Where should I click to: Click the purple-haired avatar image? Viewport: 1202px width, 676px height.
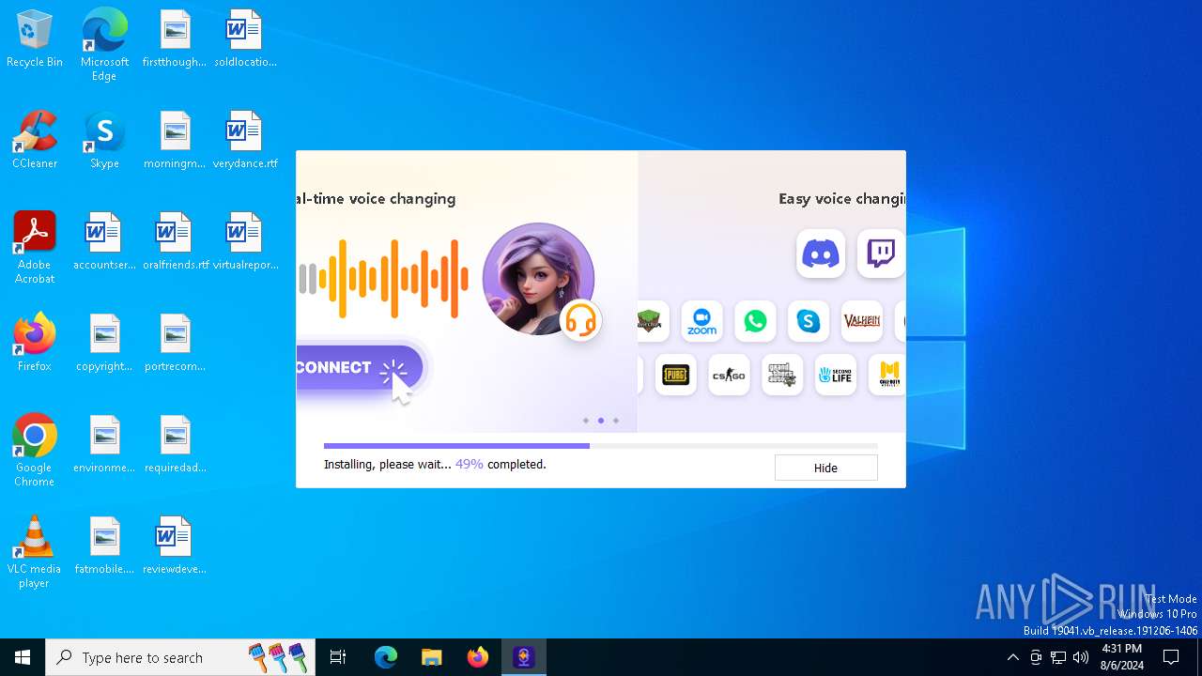(x=538, y=279)
